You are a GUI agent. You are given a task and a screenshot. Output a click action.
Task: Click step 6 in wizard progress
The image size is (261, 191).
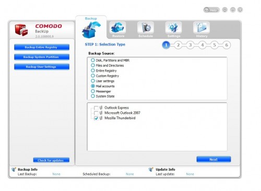pos(227,45)
